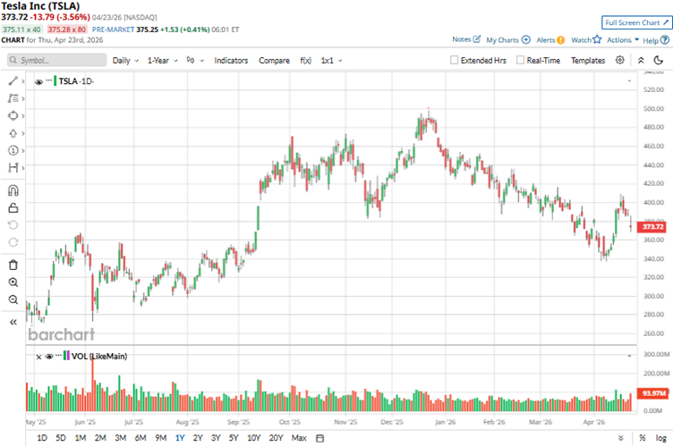Check the Real-Time checkbox
The image size is (673, 446).
520,61
